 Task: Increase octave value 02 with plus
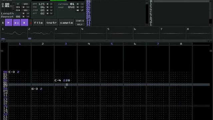tap(47, 13)
